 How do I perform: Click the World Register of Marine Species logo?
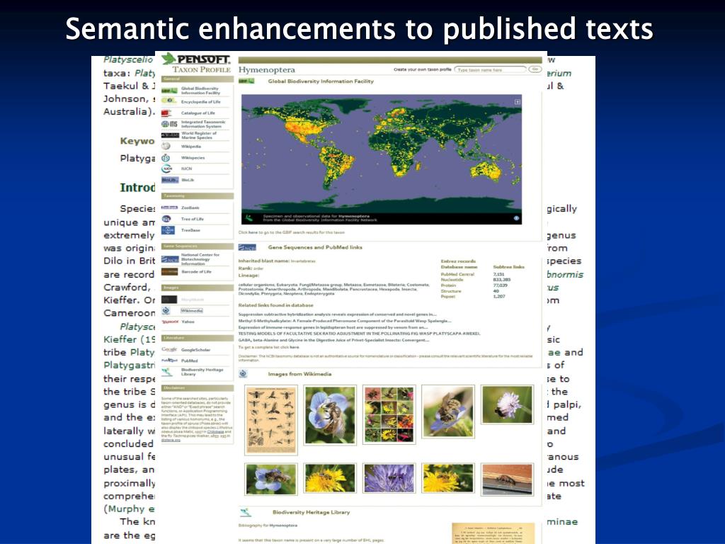point(170,135)
